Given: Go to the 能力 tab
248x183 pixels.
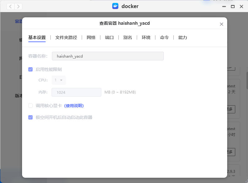Looking at the screenshot, I should [x=183, y=37].
